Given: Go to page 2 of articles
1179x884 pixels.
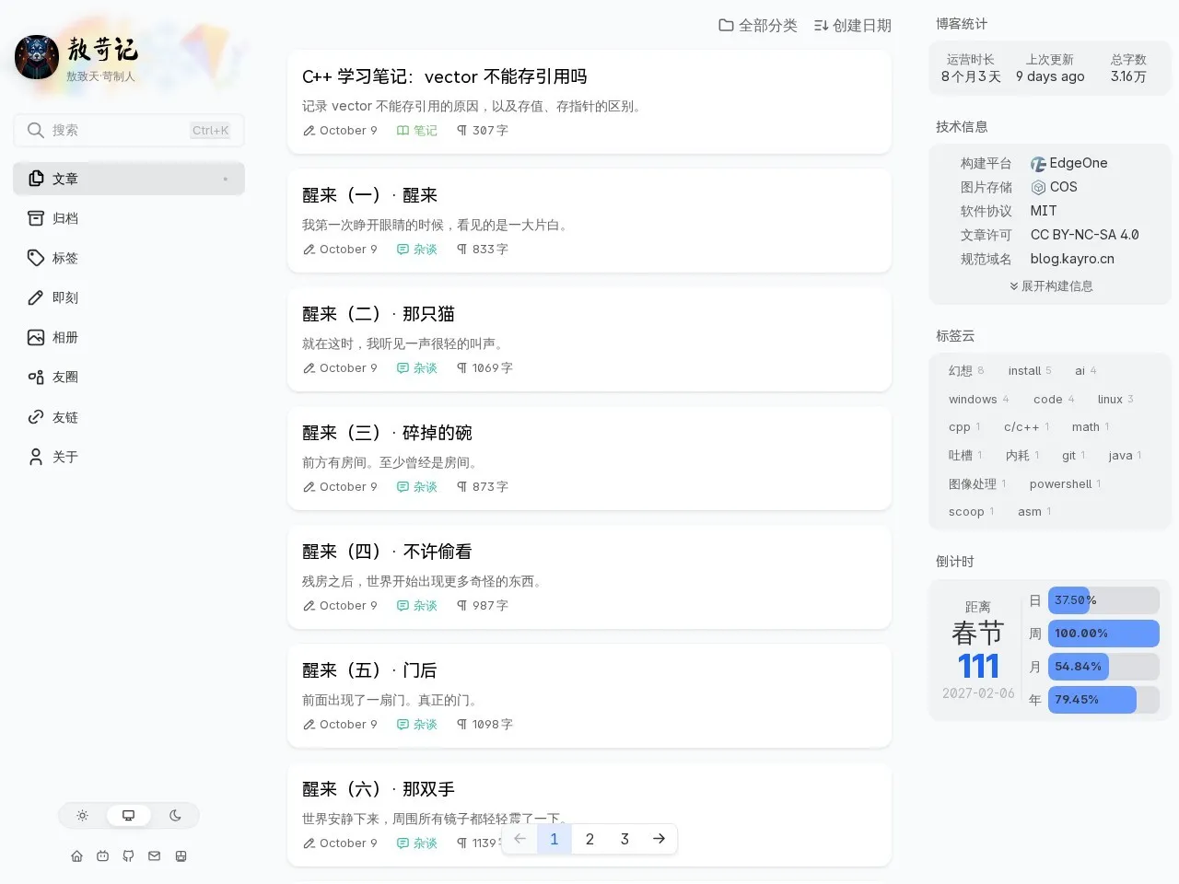Looking at the screenshot, I should tap(589, 839).
